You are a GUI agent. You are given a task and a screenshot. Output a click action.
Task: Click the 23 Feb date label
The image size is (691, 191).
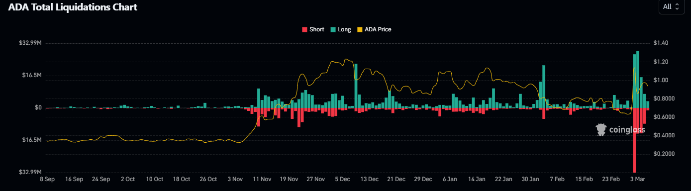(x=611, y=179)
